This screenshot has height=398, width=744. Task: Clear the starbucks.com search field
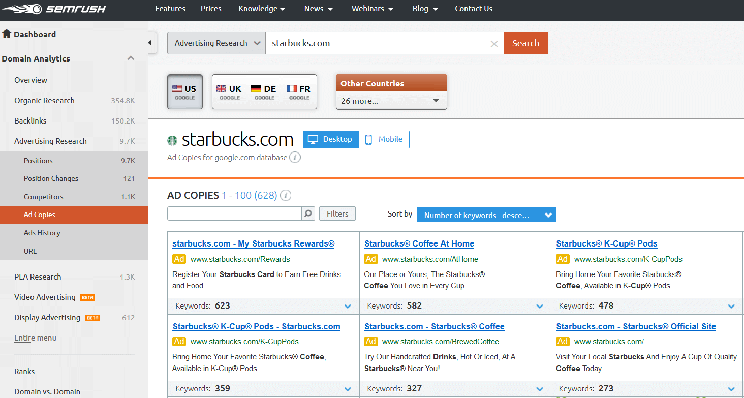494,44
